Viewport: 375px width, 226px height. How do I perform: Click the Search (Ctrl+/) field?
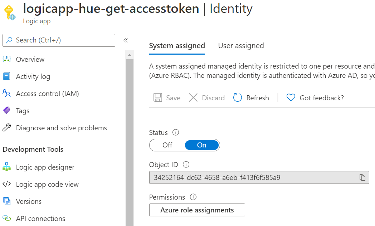click(59, 40)
